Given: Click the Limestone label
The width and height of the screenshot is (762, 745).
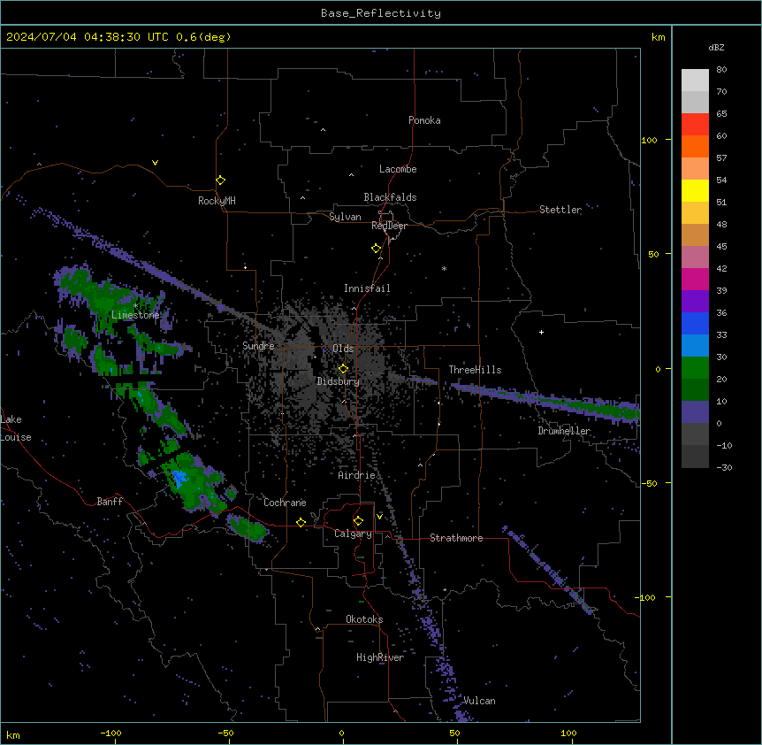Looking at the screenshot, I should (x=135, y=315).
